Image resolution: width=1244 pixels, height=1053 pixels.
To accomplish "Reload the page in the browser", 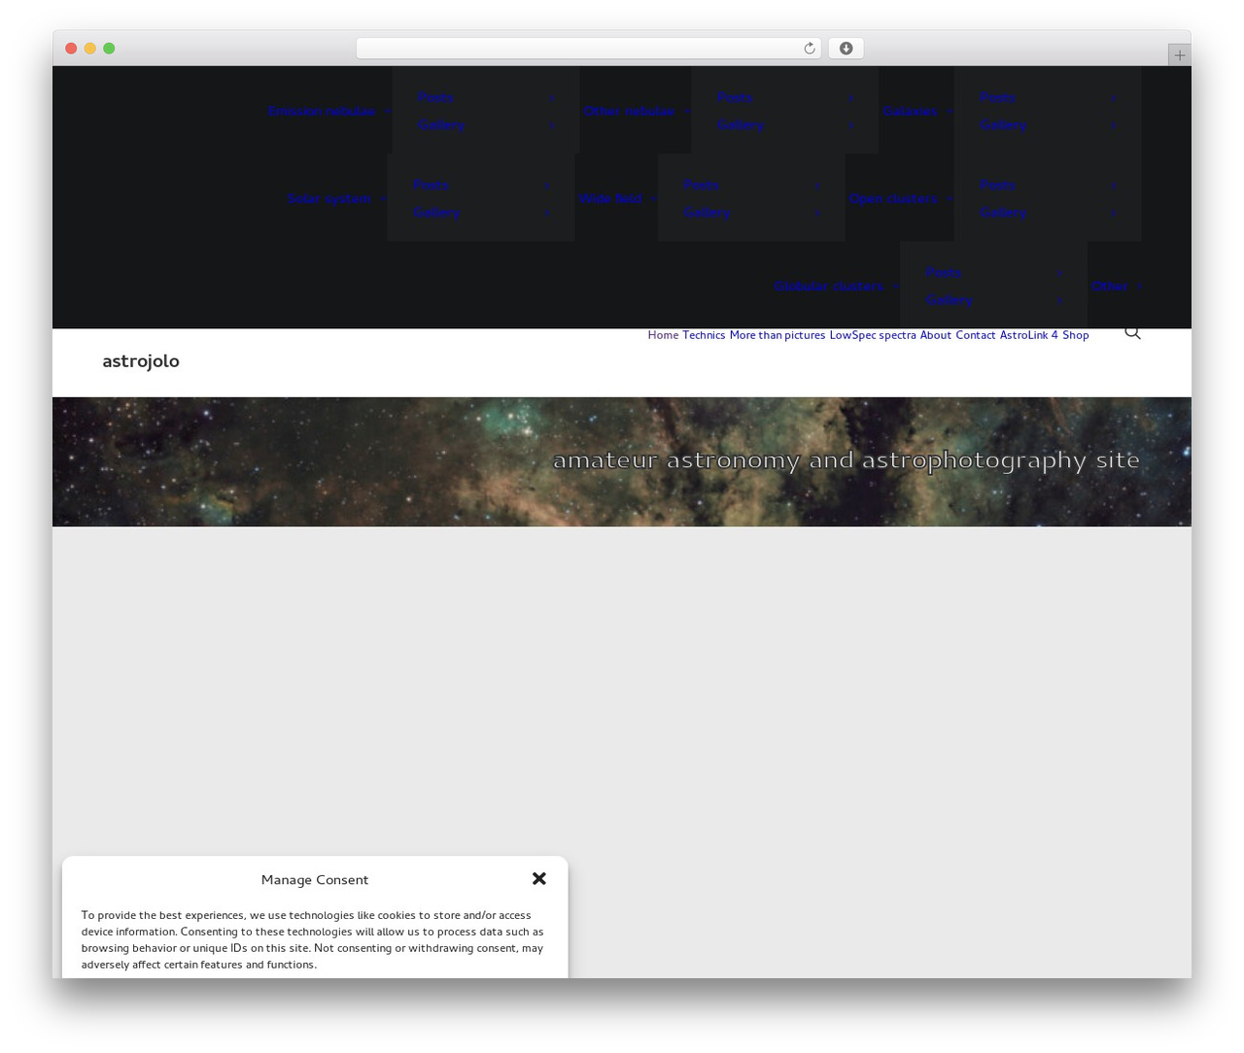I will [809, 49].
